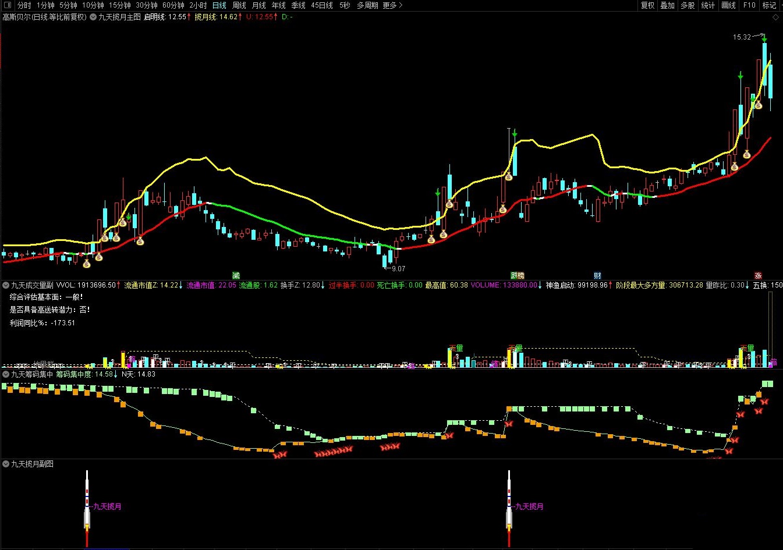Click the 神鱼启动: 99198.96 value
The height and width of the screenshot is (550, 783).
tap(576, 285)
